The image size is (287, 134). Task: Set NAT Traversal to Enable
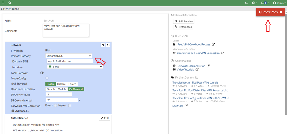coord(51,84)
